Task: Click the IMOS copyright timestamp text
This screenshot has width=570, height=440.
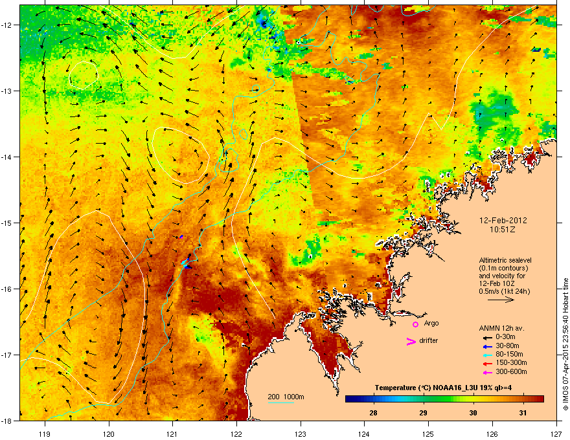Action: tap(565, 344)
